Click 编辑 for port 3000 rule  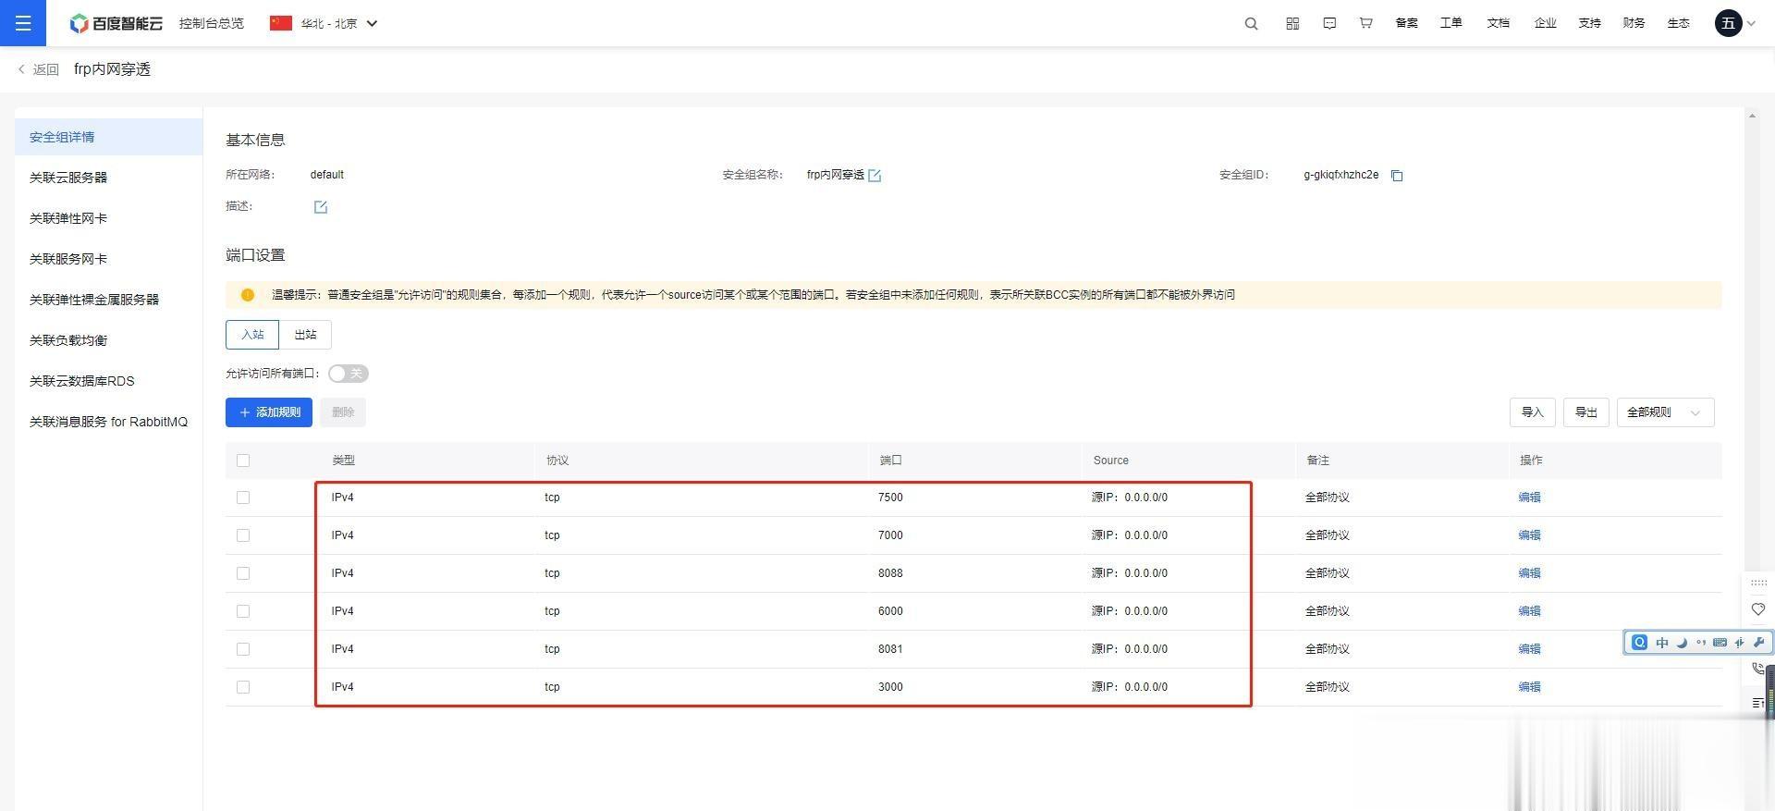tap(1529, 687)
